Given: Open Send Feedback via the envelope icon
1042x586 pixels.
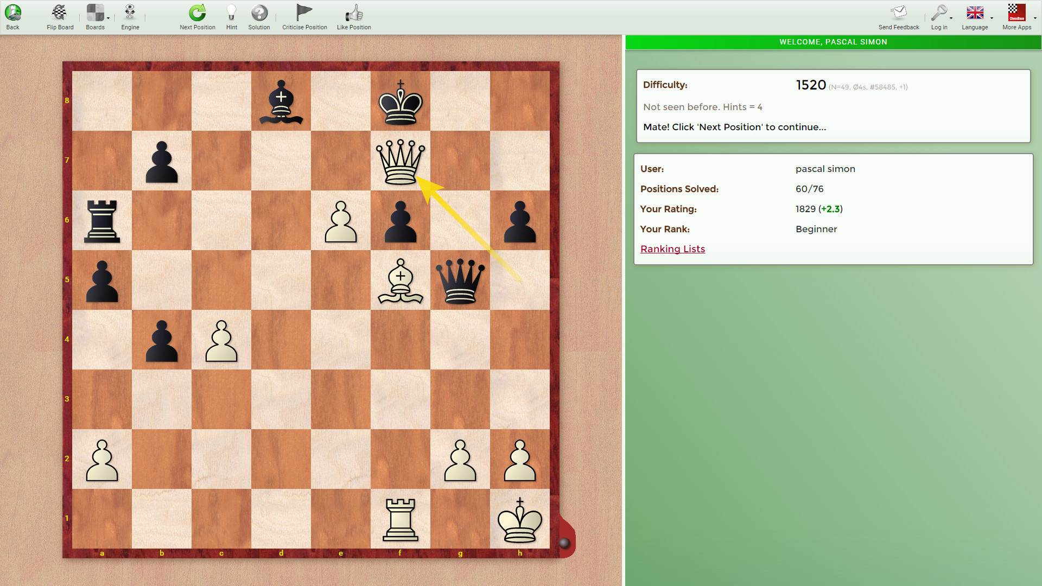Looking at the screenshot, I should click(899, 12).
